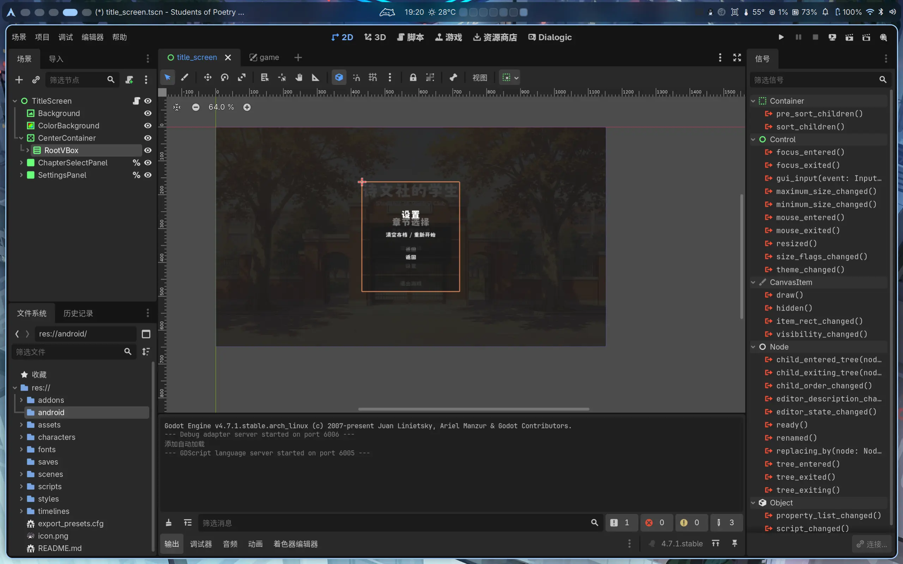Select the triangle Ruler tool
903x564 pixels.
(316, 78)
